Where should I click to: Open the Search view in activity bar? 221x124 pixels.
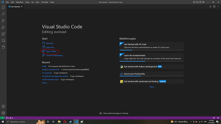pos(3,14)
